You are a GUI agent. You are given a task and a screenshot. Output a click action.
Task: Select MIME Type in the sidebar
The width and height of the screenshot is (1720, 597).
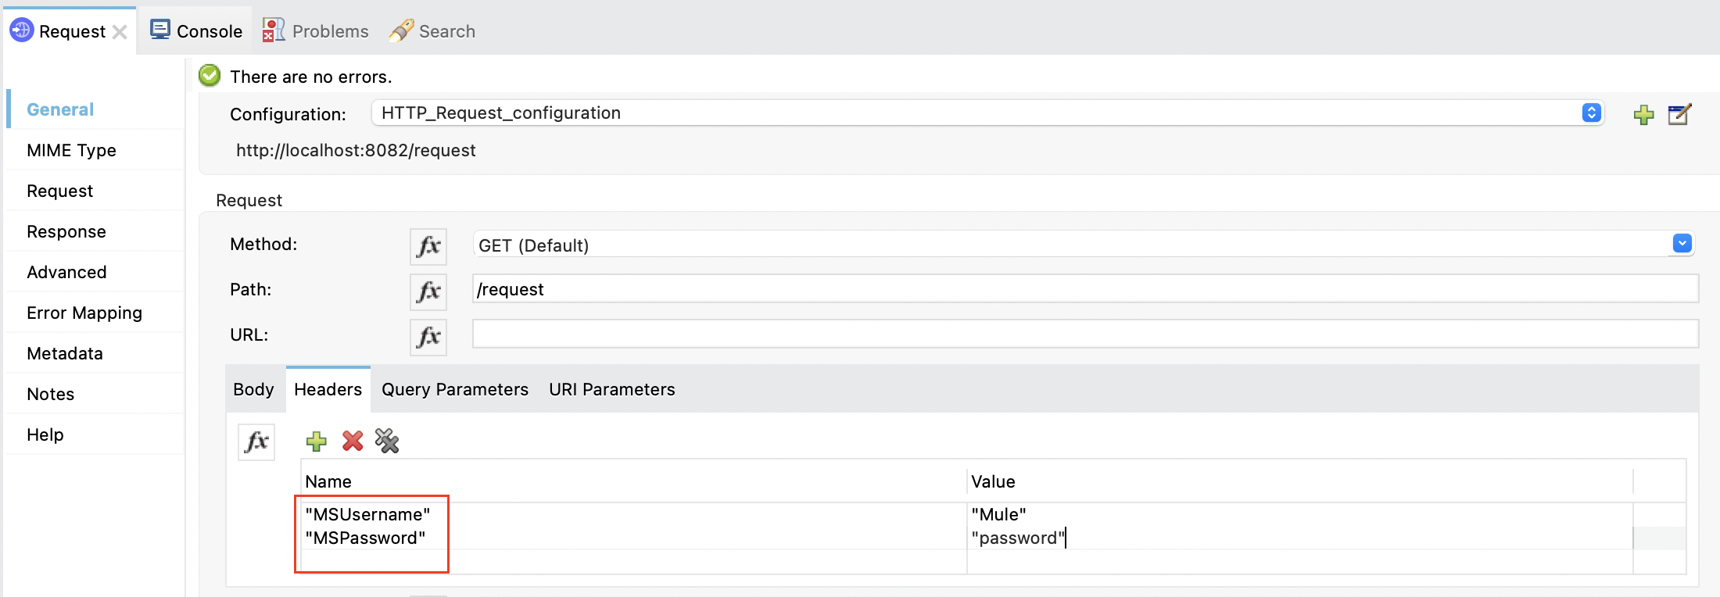click(71, 150)
